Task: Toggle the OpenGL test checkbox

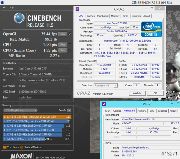Action: point(70,34)
